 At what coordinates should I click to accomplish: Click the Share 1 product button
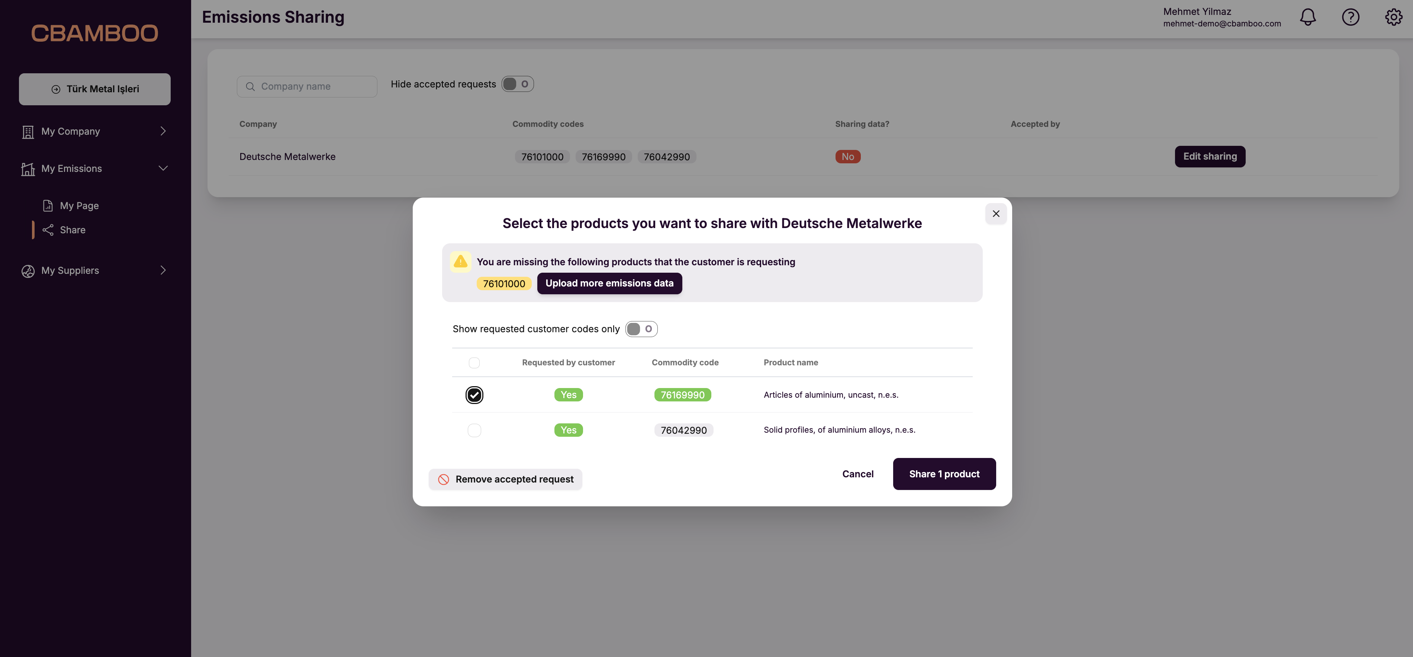coord(944,474)
